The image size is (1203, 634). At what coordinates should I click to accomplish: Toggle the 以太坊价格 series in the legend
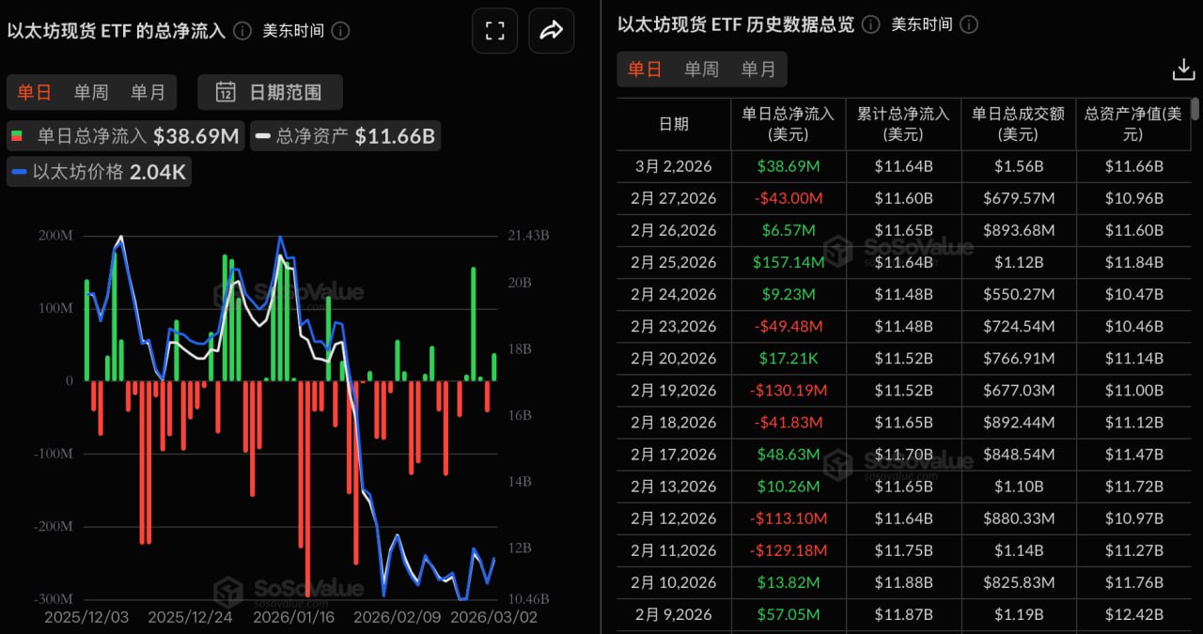pyautogui.click(x=98, y=171)
